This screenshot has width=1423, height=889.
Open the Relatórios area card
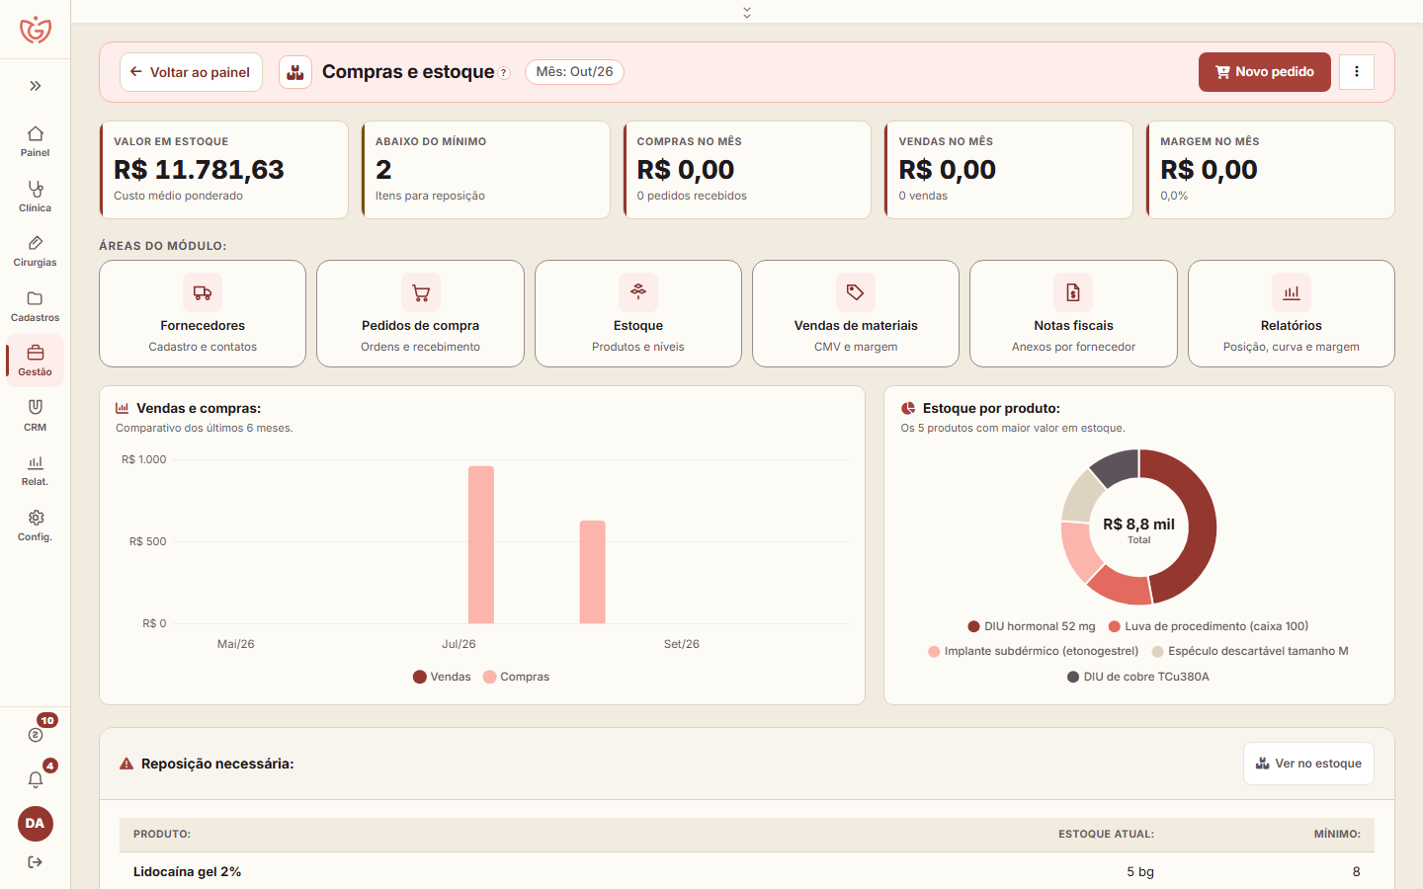coord(1292,314)
